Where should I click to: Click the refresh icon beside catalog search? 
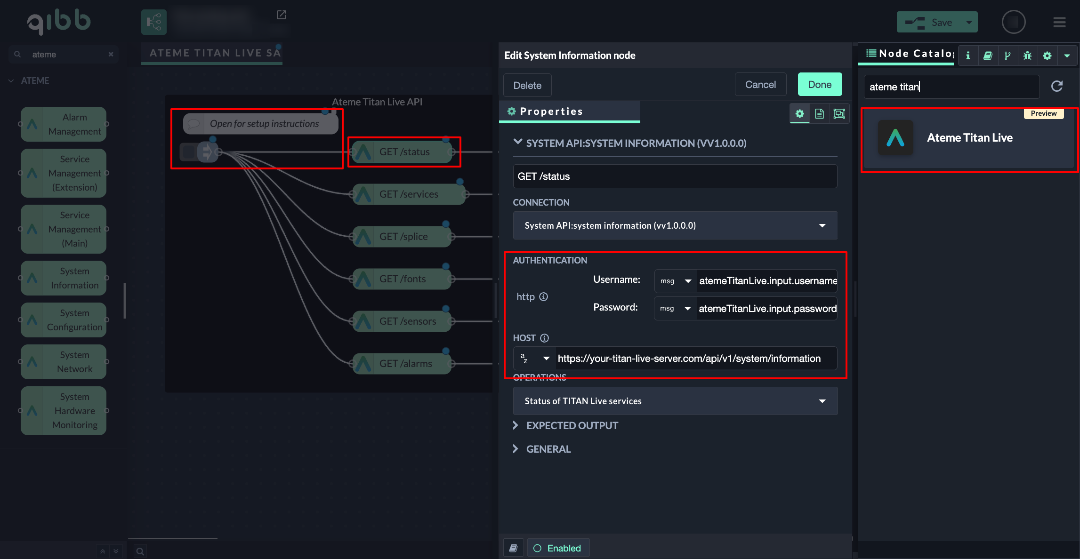coord(1057,86)
